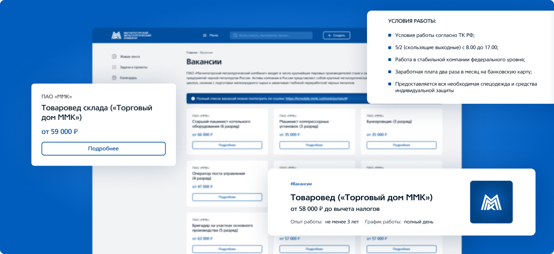Click bullet Условия работы согласно ТК РФ
Screen dimensions: 554x254
tap(435, 35)
